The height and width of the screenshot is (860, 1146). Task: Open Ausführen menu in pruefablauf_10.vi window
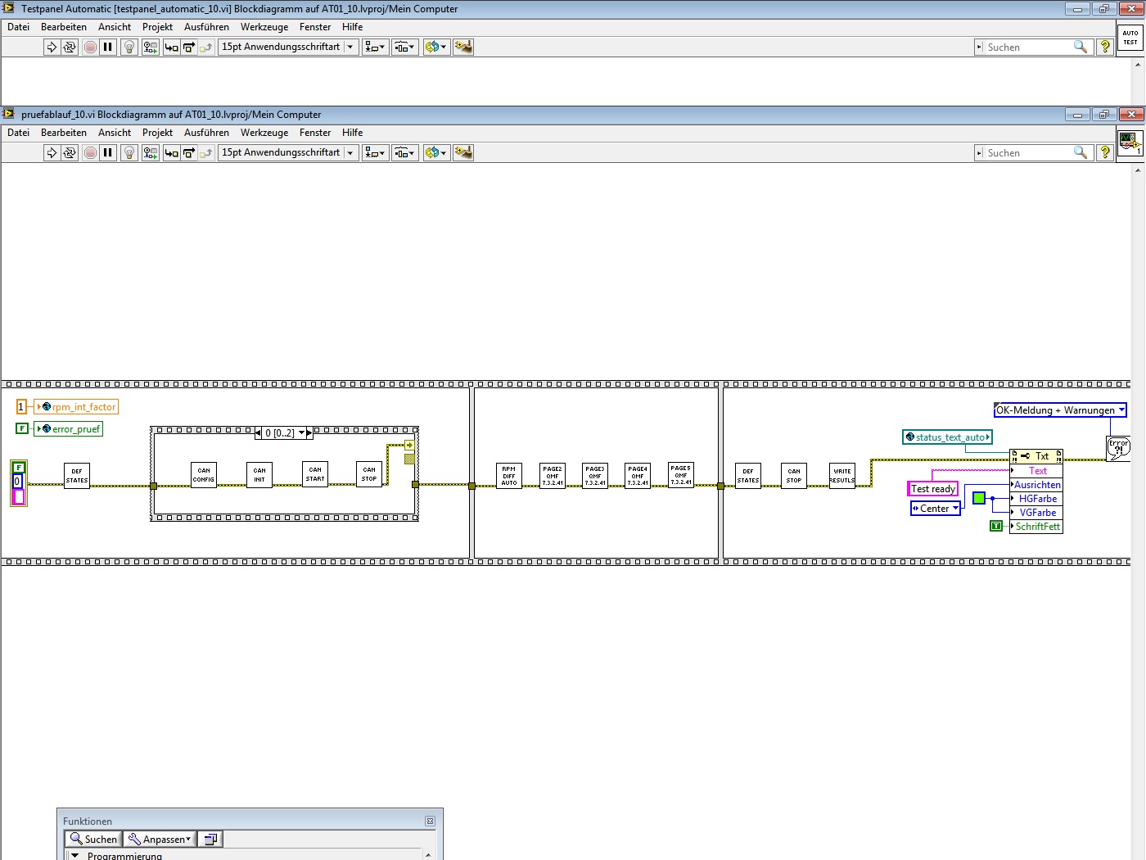[x=206, y=133]
